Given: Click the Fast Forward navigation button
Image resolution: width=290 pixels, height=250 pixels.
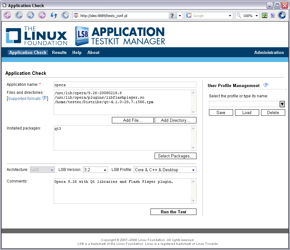Looking at the screenshot, I should pos(42,15).
